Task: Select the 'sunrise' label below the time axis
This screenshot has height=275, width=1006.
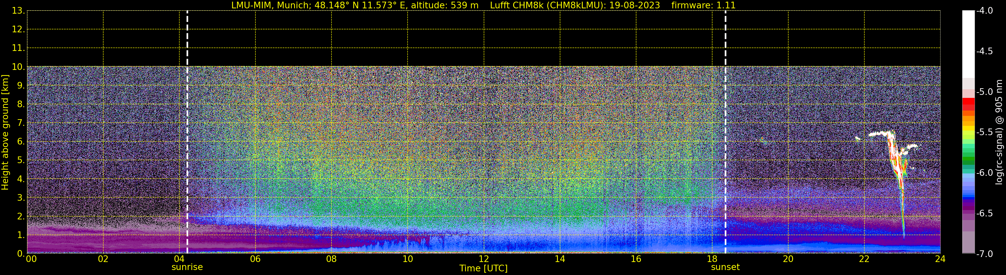Action: pos(187,267)
